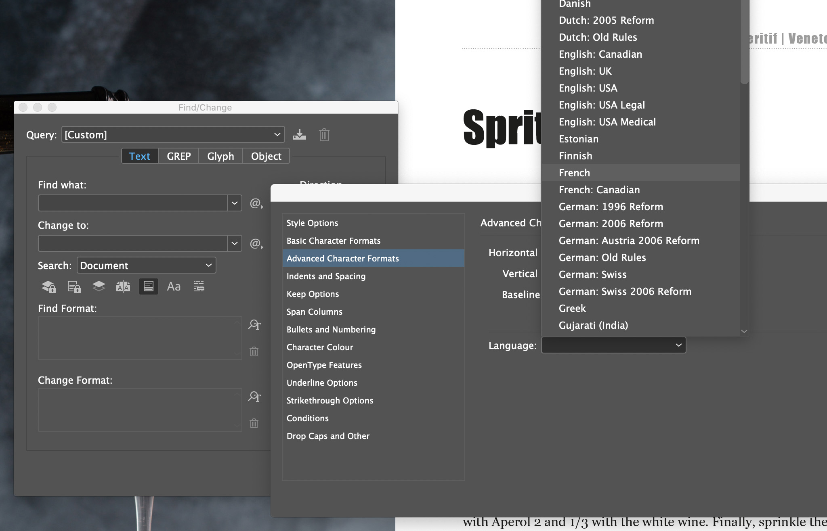This screenshot has height=531, width=827.
Task: Click the Save Query icon
Action: tap(300, 135)
